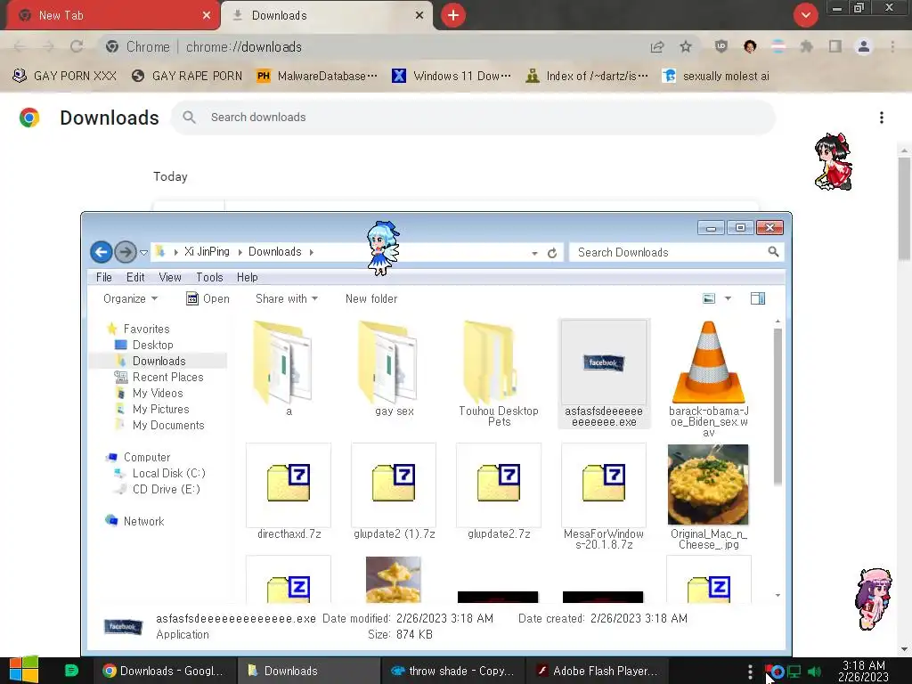Expand the Share with dropdown
The height and width of the screenshot is (684, 912).
tap(287, 299)
